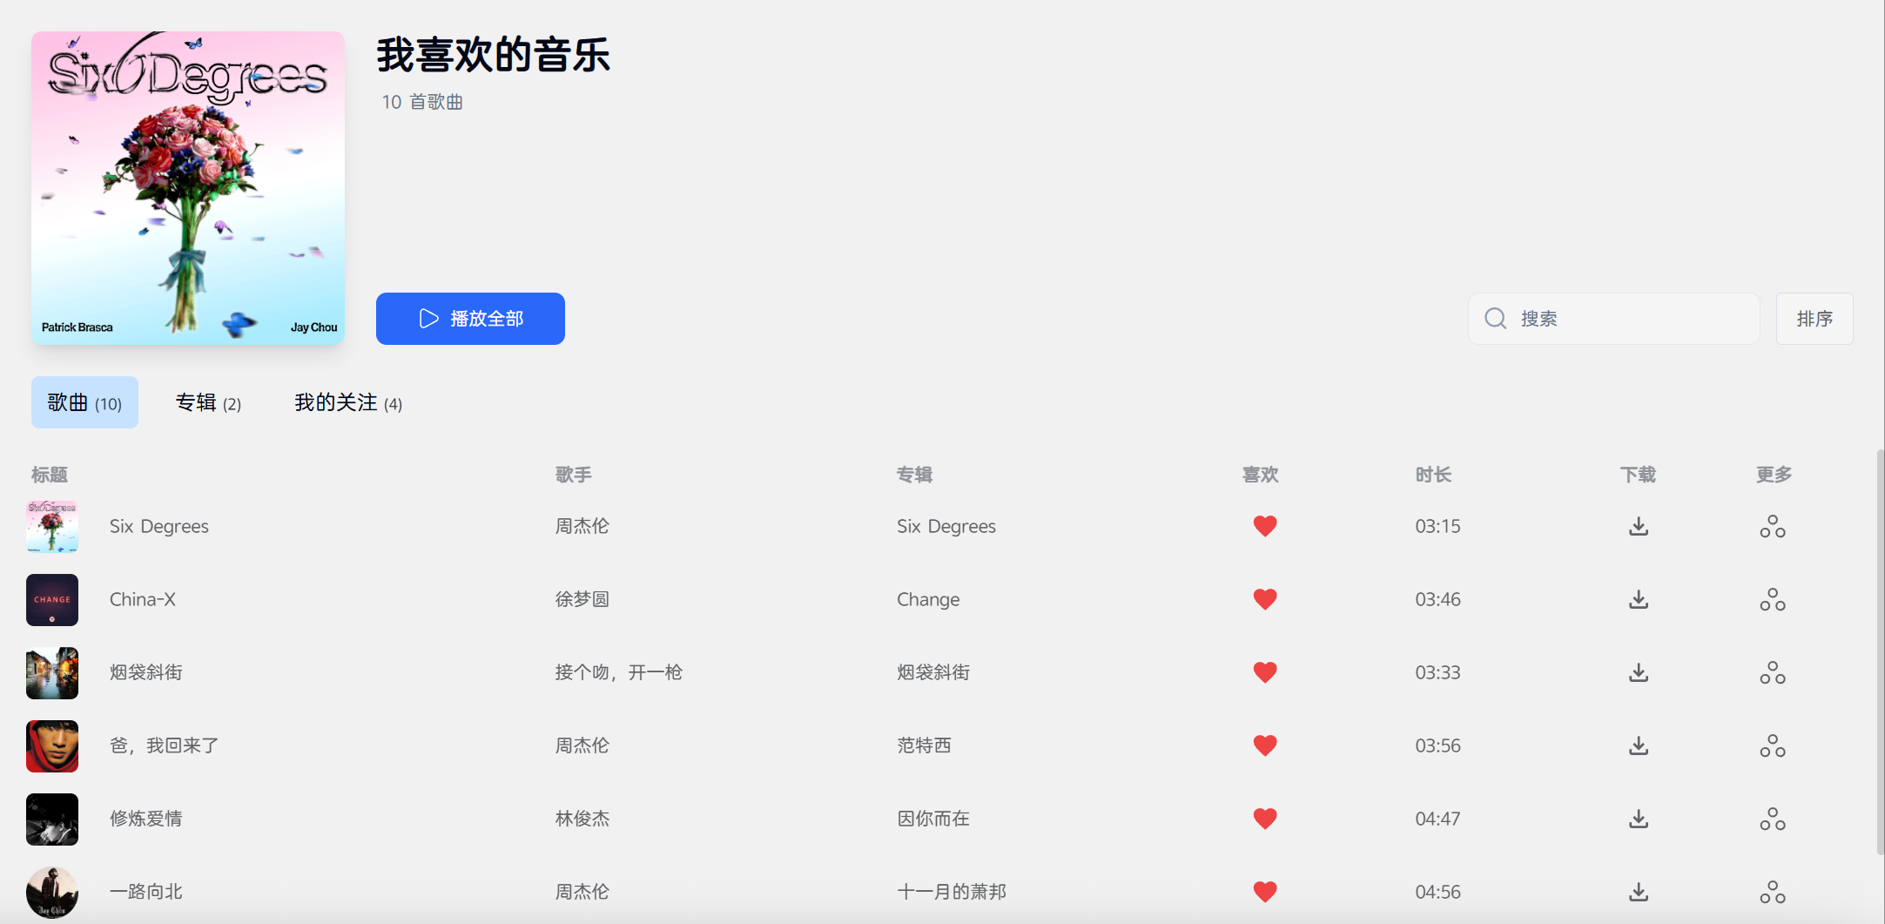
Task: Open more options for 修炼爱情
Action: pyautogui.click(x=1772, y=819)
